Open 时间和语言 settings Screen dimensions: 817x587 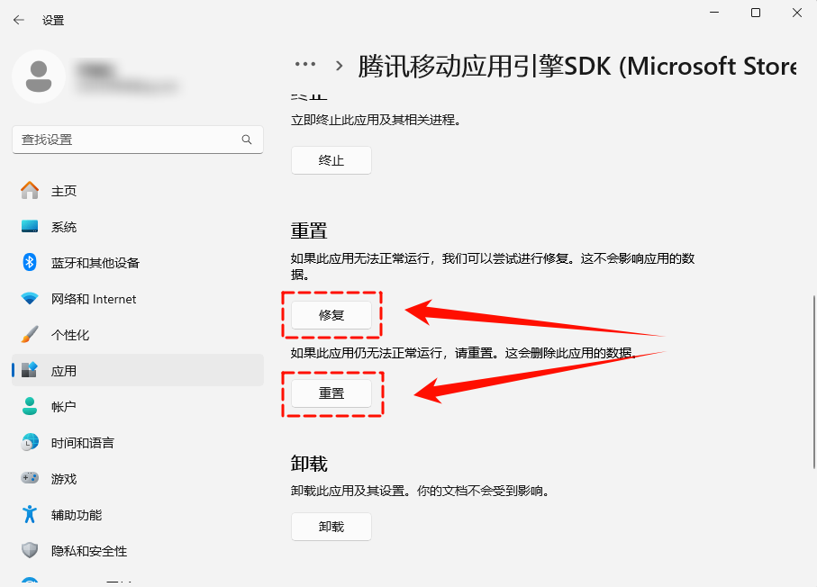click(x=138, y=442)
